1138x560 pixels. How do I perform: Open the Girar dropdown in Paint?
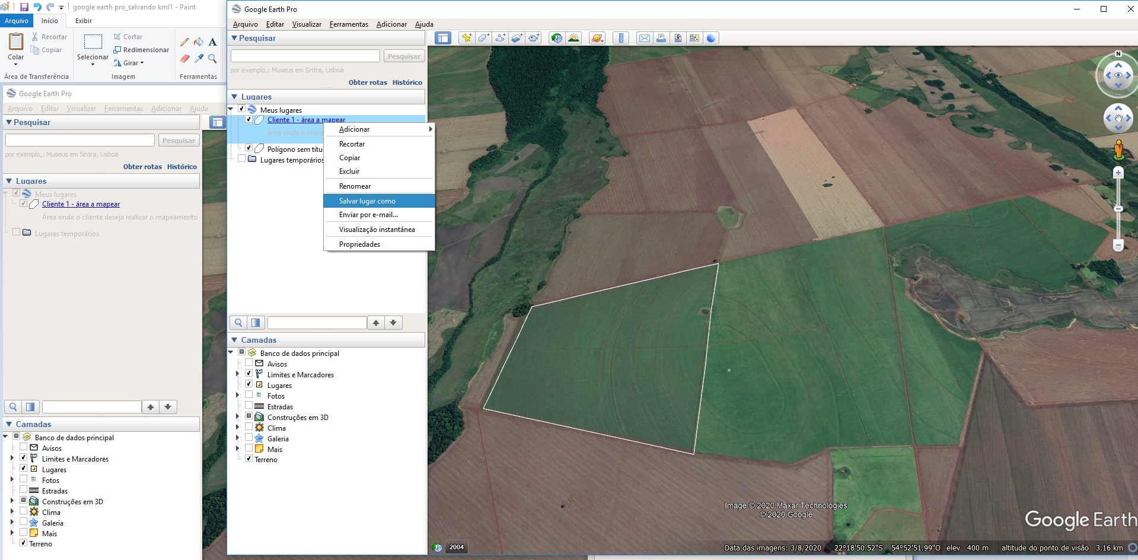[133, 63]
